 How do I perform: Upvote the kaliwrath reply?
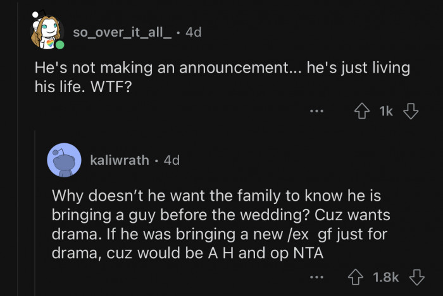[357, 276]
